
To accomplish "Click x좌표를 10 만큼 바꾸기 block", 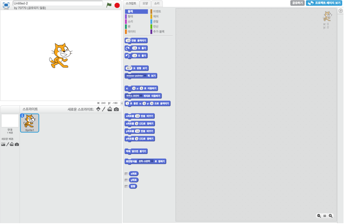I will (x=140, y=116).
